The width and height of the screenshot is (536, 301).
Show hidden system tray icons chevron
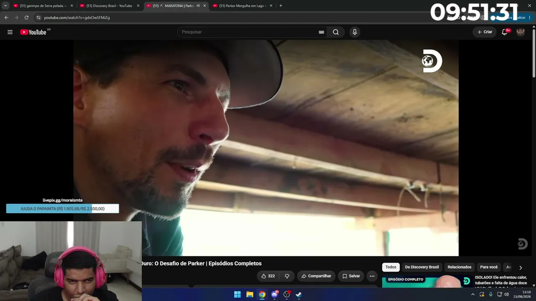[473, 294]
